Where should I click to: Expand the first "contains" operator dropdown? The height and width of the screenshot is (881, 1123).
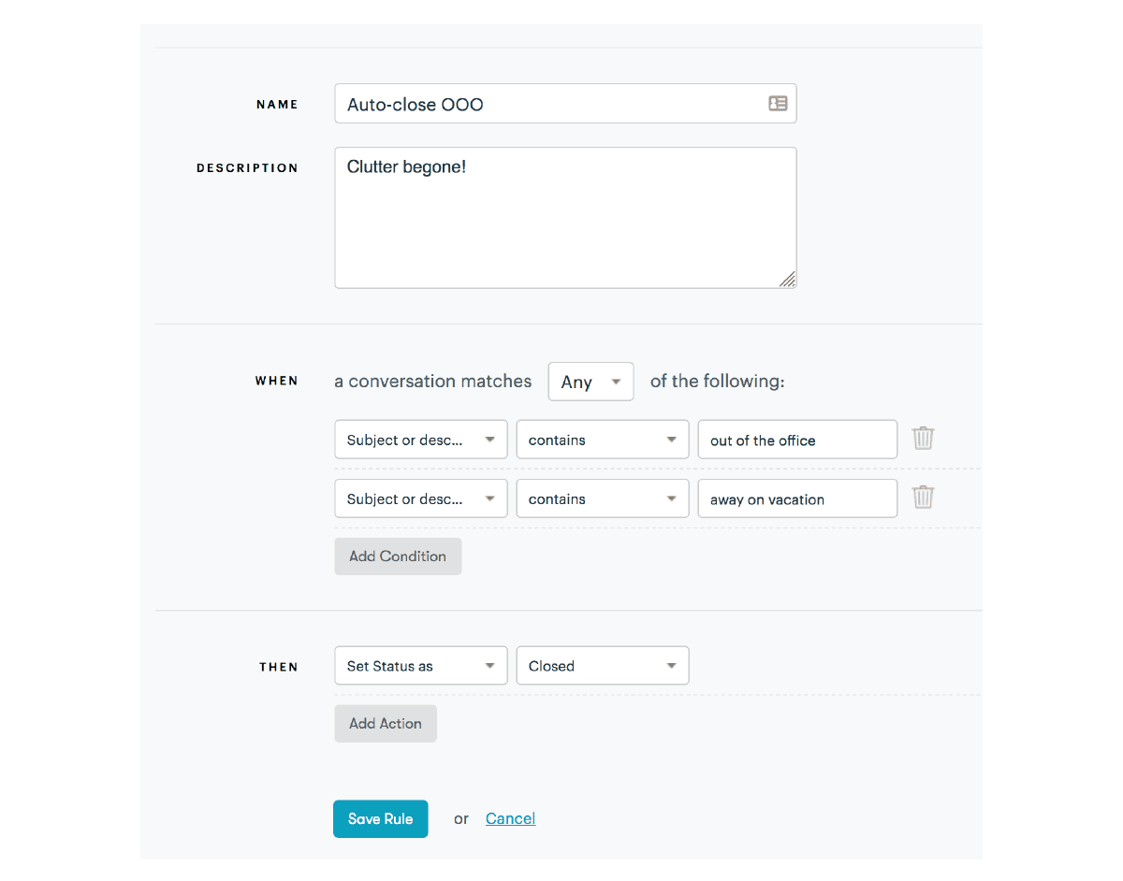click(x=602, y=439)
